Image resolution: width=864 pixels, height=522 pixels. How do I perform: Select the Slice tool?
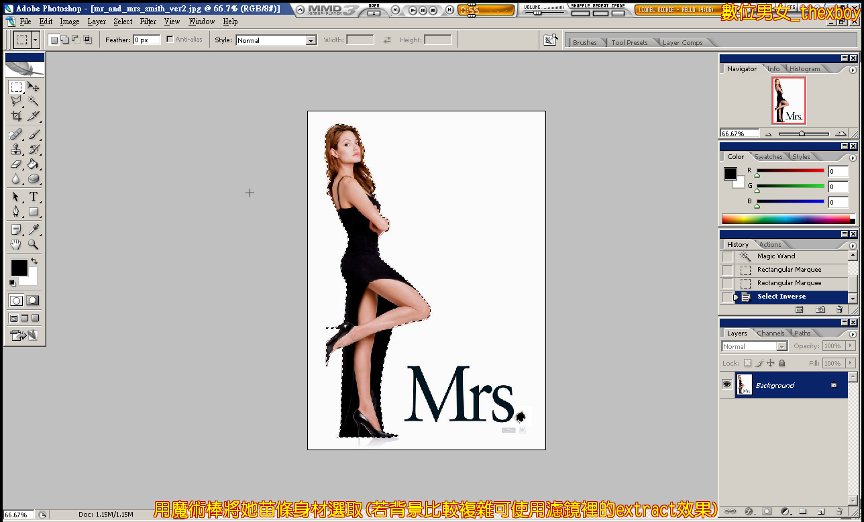point(34,116)
